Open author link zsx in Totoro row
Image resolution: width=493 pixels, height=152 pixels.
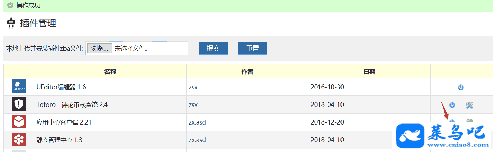point(193,105)
